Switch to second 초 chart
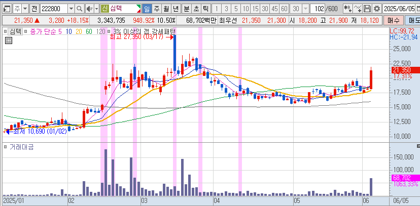The height and width of the screenshot is (206, 420). (x=196, y=9)
